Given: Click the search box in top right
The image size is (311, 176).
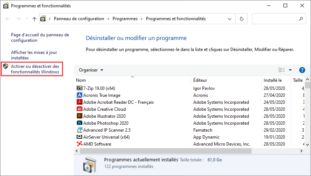Looking at the screenshot, I should point(279,19).
